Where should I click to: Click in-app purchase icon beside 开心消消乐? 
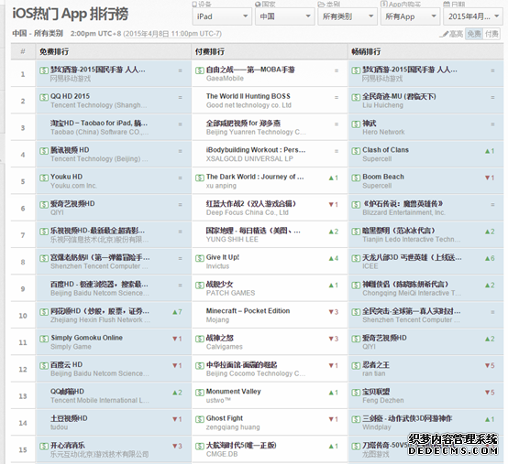(44, 446)
